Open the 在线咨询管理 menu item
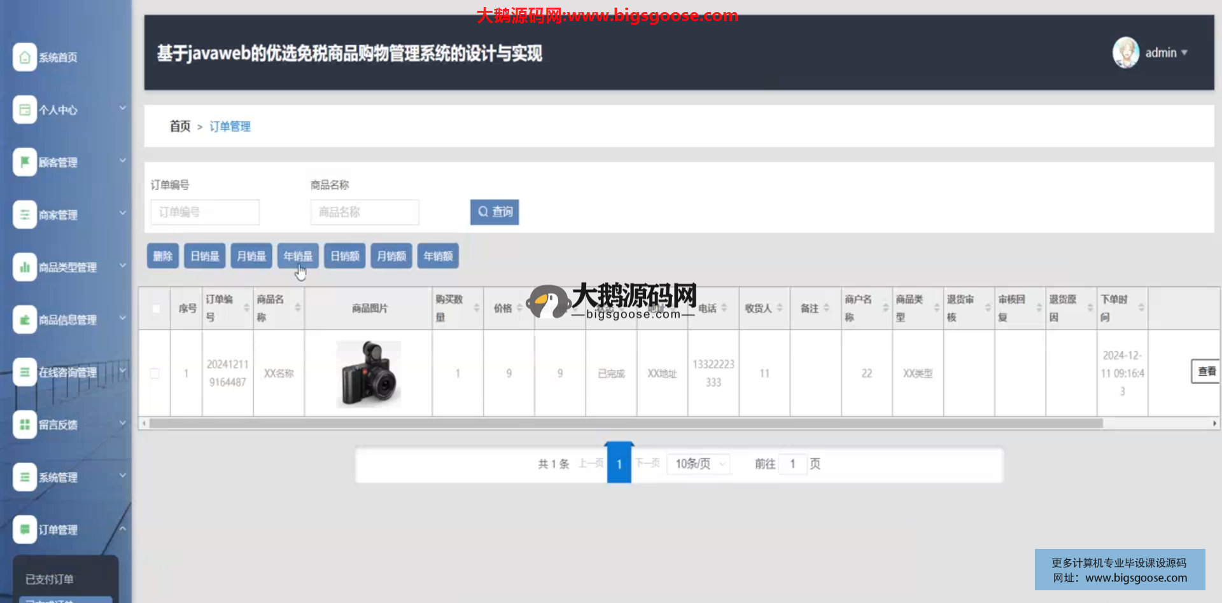 pyautogui.click(x=67, y=372)
